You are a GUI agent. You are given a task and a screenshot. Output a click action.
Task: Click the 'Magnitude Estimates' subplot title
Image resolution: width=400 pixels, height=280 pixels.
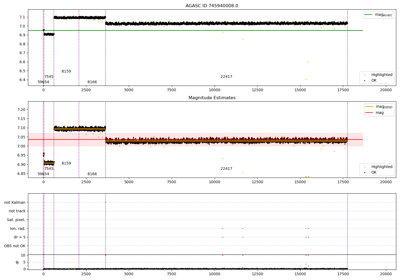[212, 98]
